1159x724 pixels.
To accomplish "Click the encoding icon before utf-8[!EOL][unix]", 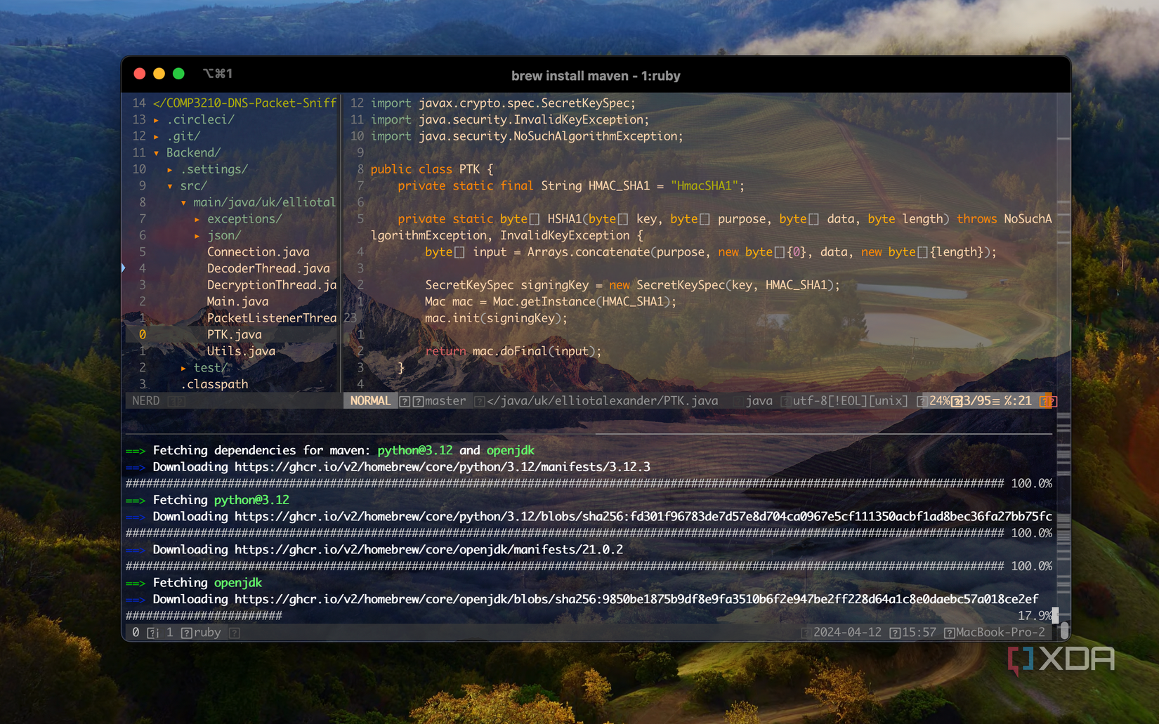I will [x=785, y=400].
